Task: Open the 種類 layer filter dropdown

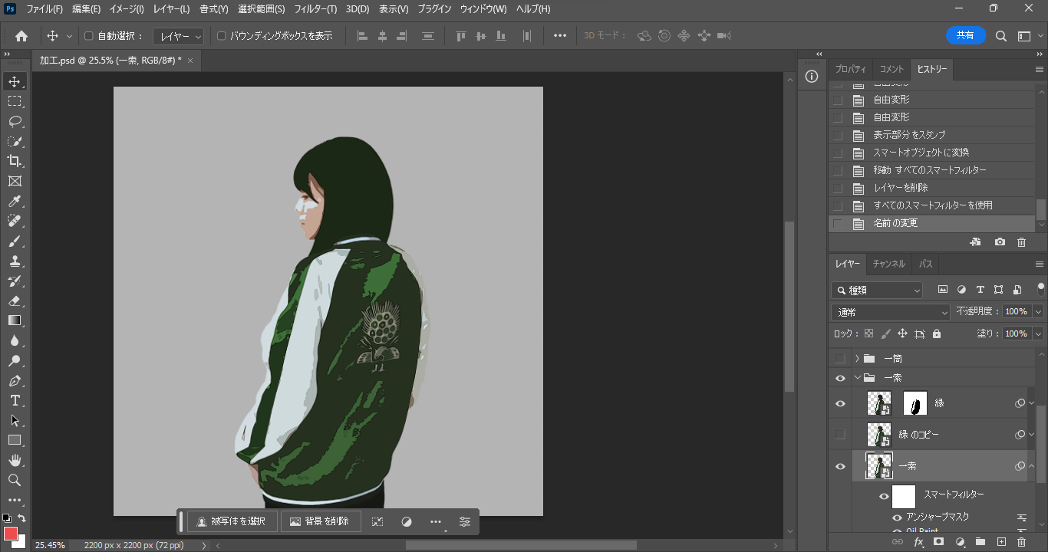Action: point(878,290)
